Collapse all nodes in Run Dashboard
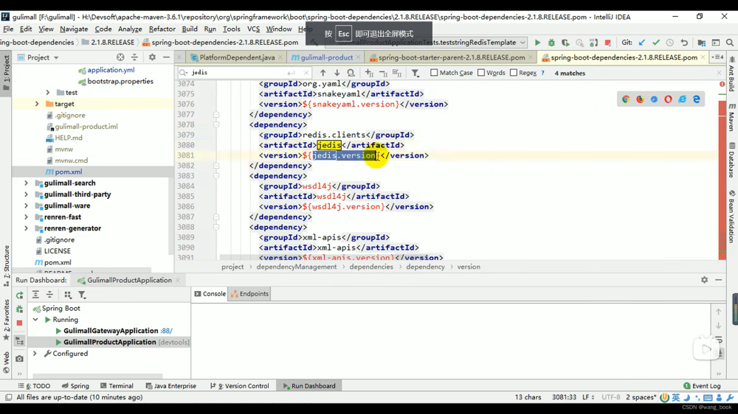The image size is (738, 414). pos(50,295)
